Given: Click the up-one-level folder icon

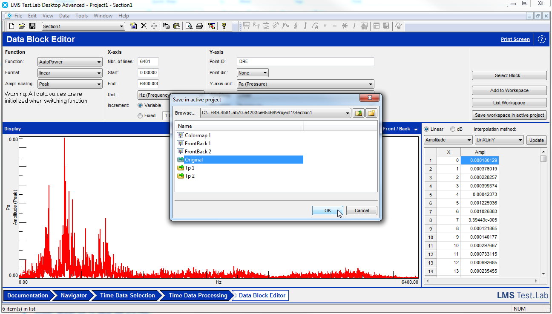Looking at the screenshot, I should coord(359,113).
